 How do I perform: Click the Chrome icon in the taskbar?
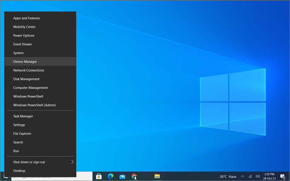pos(134,177)
